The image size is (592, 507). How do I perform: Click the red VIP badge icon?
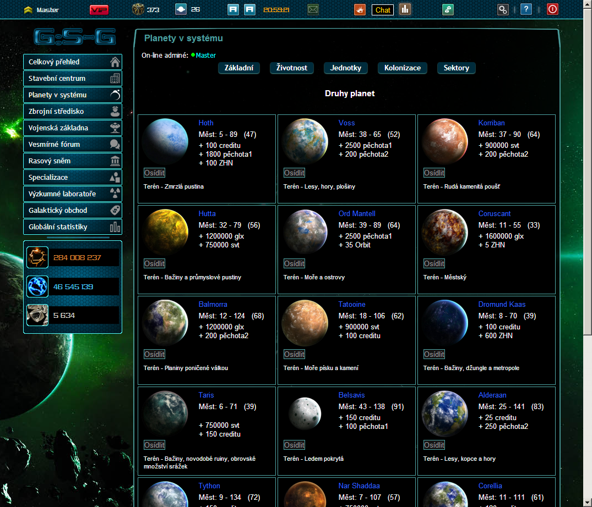coord(99,10)
